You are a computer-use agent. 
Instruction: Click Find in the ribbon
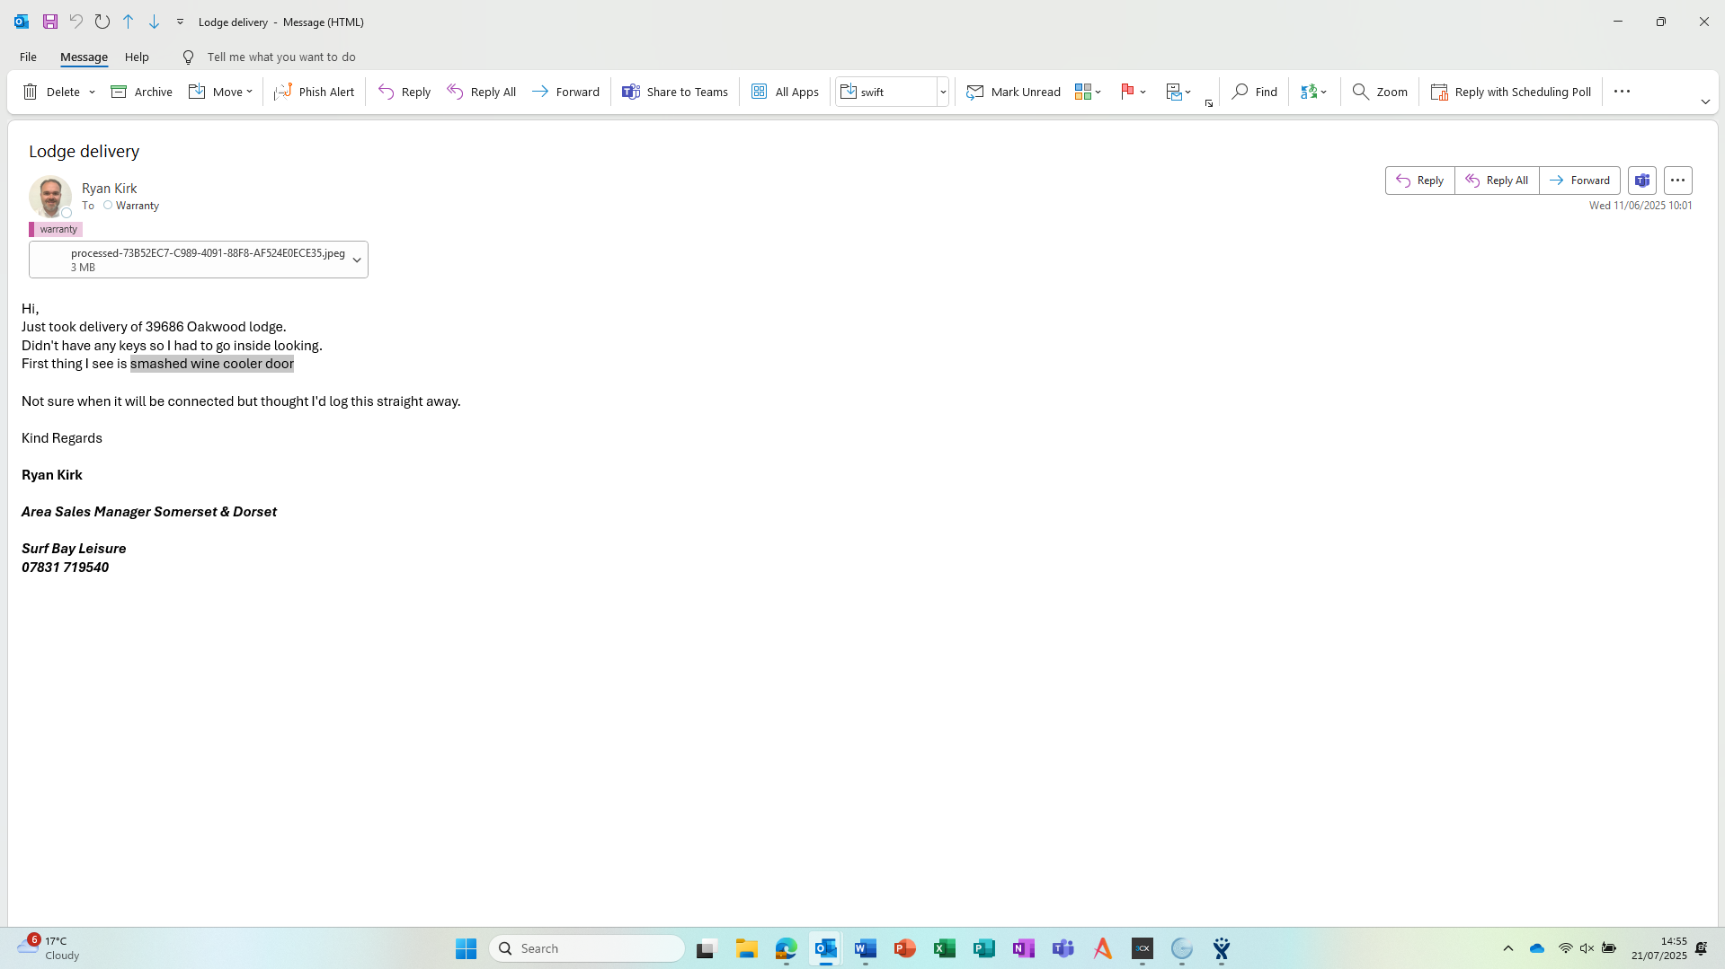[1254, 92]
